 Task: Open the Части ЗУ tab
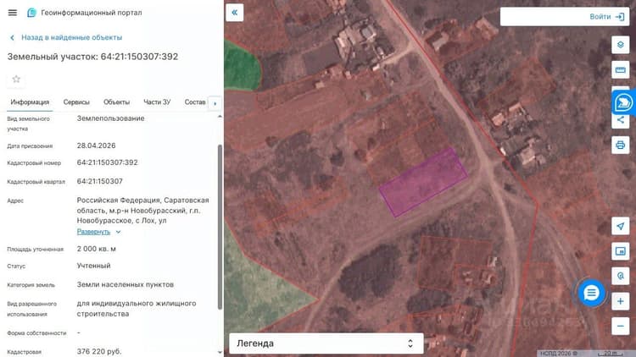click(157, 102)
